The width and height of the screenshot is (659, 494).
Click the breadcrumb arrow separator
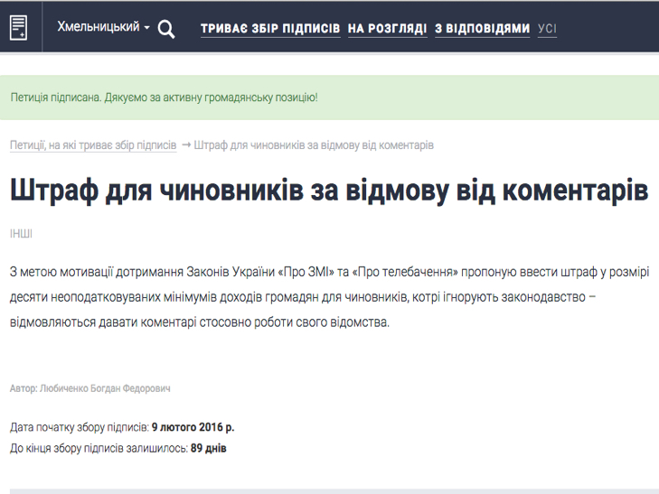tap(186, 144)
